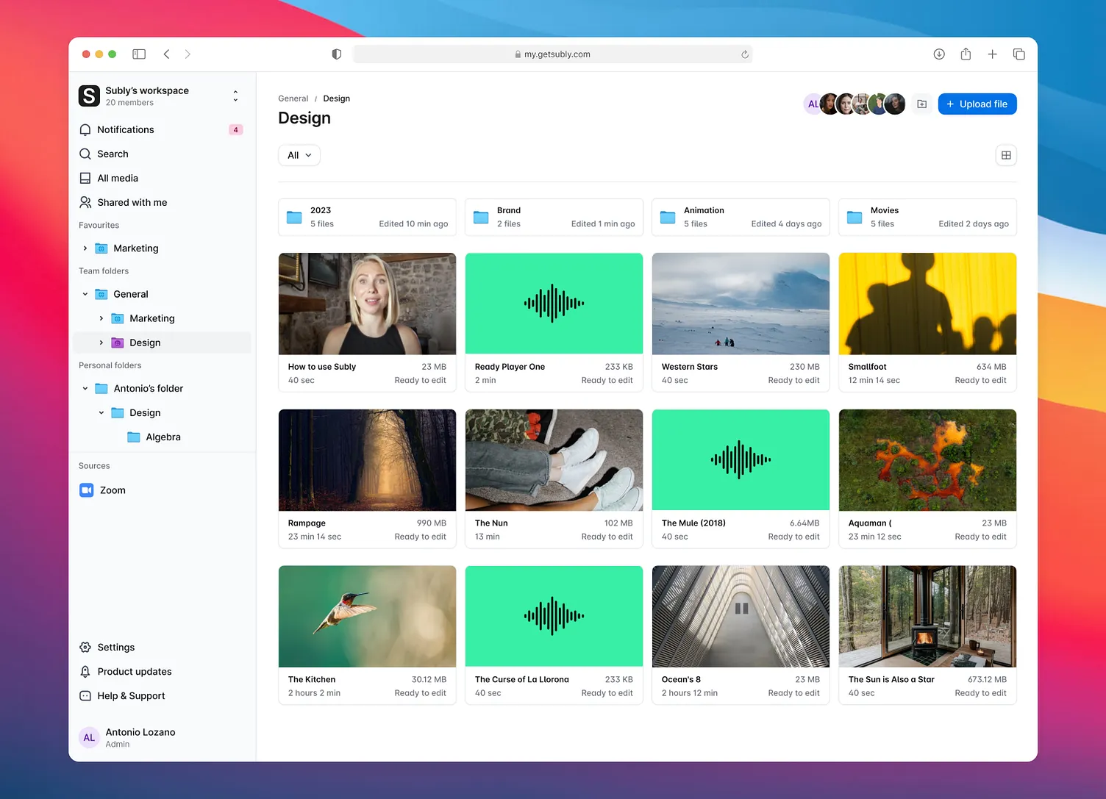Open the Ready Player One audio file
The image size is (1106, 799).
click(554, 304)
